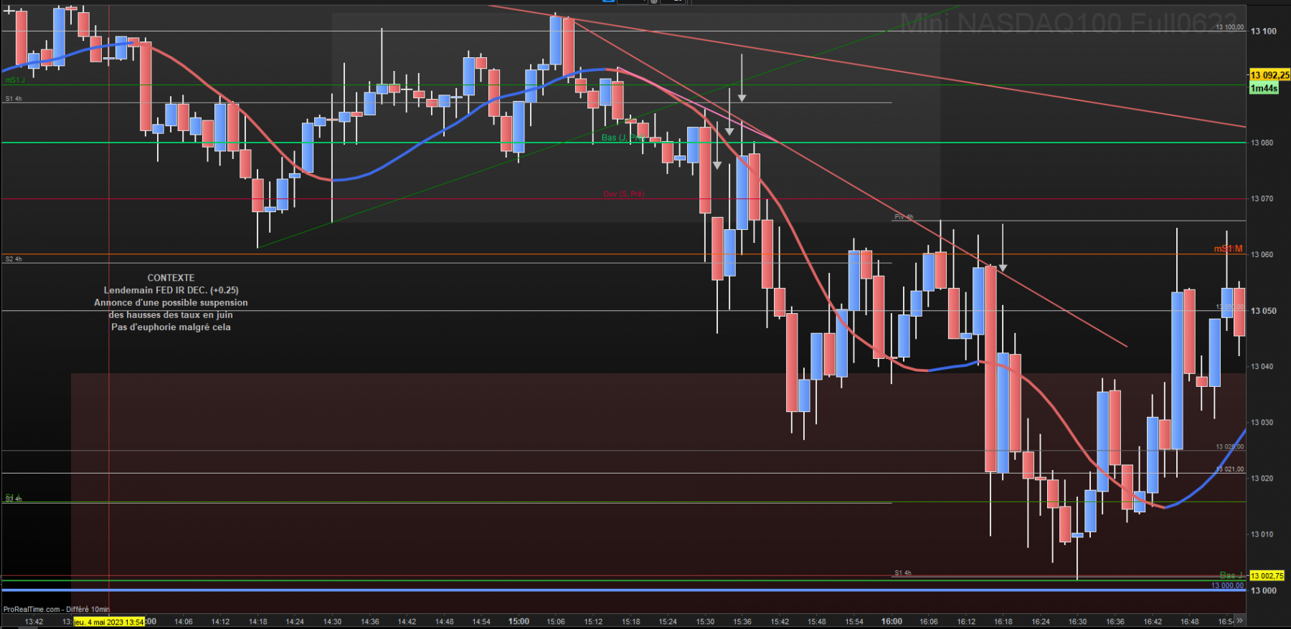Click the ProRealTime.com - Différé 10min notice
This screenshot has height=629, width=1291.
[x=57, y=609]
